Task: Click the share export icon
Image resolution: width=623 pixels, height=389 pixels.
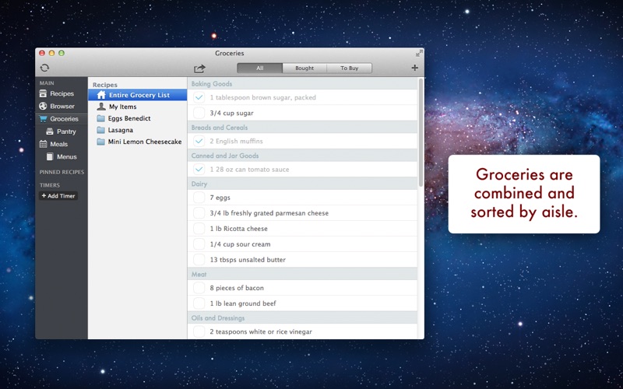Action: [199, 68]
